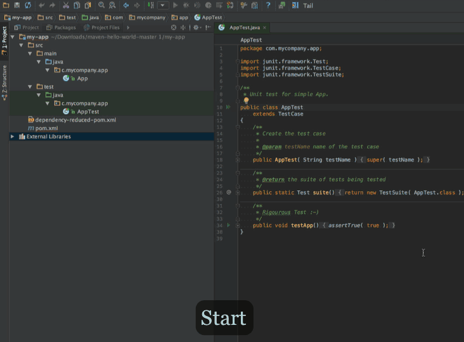Click Scroll from Source target icon
Screen dimensions: 464x342
click(174, 27)
